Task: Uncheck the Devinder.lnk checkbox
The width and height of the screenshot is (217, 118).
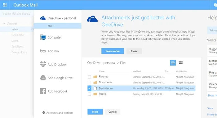Action: (89, 88)
